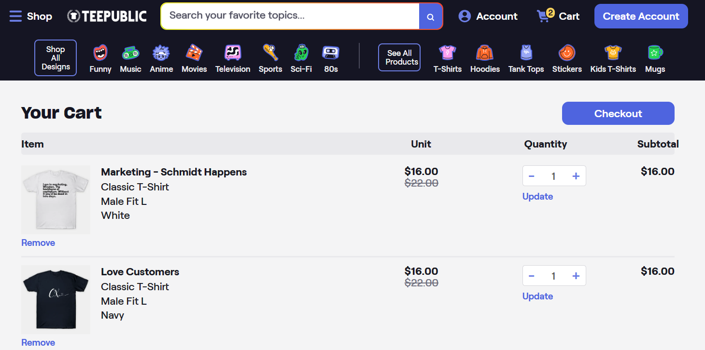Open the navy Love Customers t-shirt thumbnail

coord(56,299)
